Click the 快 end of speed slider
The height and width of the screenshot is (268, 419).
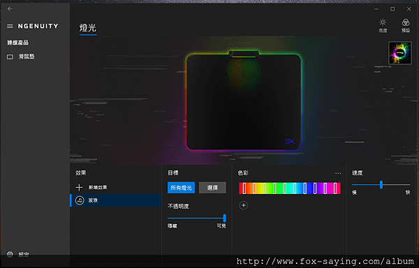coord(408,193)
